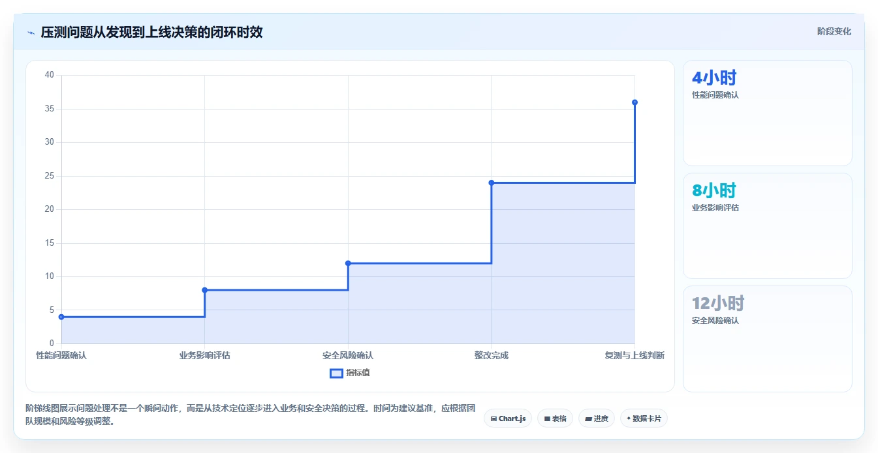The height and width of the screenshot is (453, 878).
Task: Select the 表格 tag chip
Action: (555, 418)
